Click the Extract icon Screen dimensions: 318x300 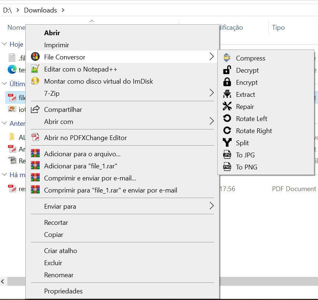coord(227,94)
